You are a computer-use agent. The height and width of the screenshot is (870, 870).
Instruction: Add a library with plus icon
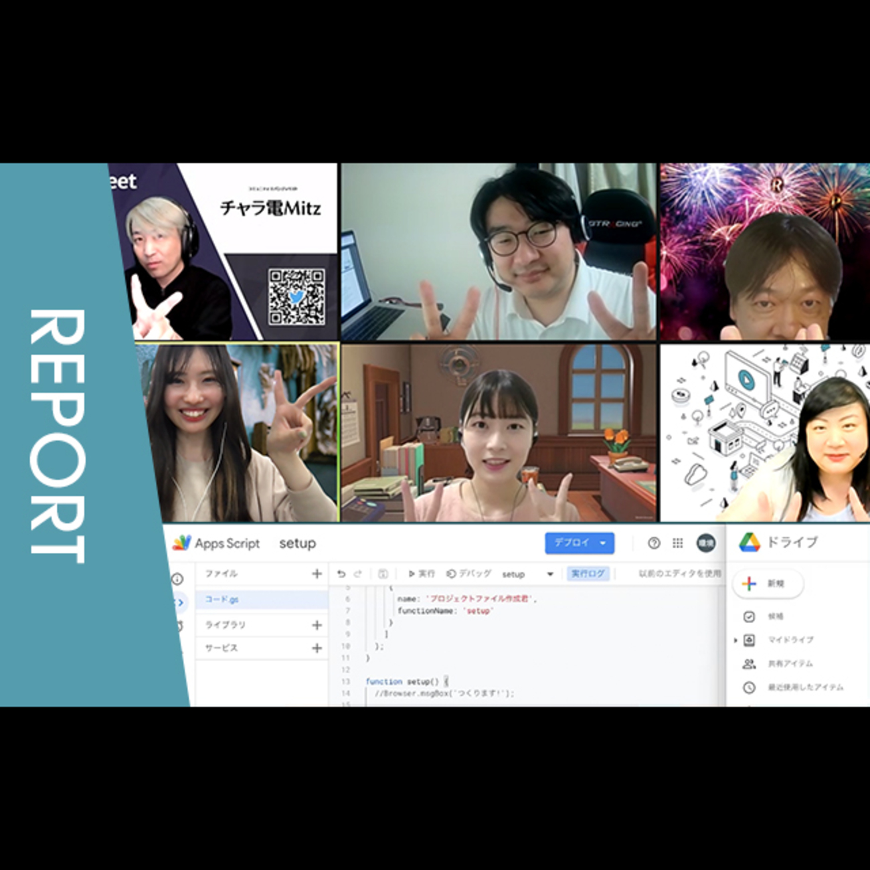(317, 624)
